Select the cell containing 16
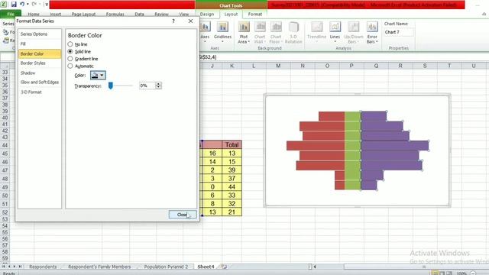 tap(212, 153)
